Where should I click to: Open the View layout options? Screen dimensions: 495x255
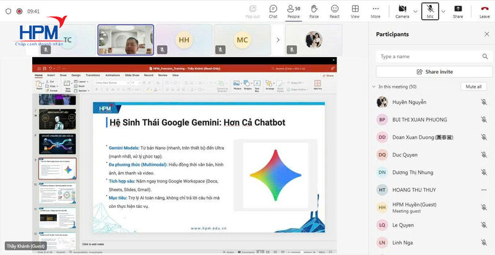[x=355, y=11]
